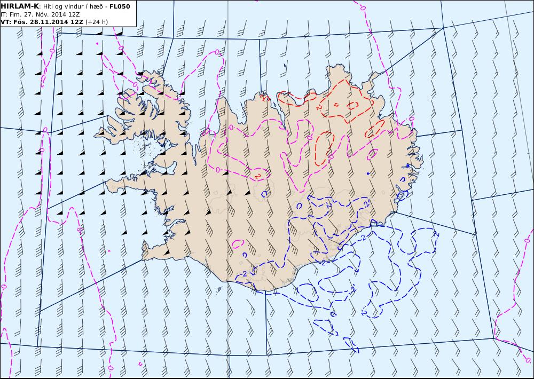Click the 'HIRLAM-K' model title text

coord(20,6)
